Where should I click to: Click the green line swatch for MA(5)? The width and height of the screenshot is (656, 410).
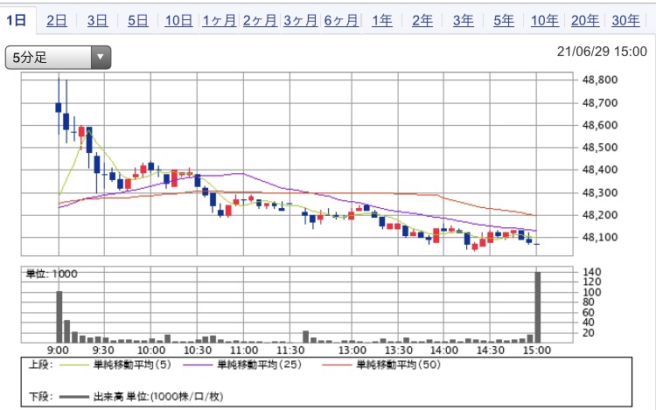tap(74, 365)
